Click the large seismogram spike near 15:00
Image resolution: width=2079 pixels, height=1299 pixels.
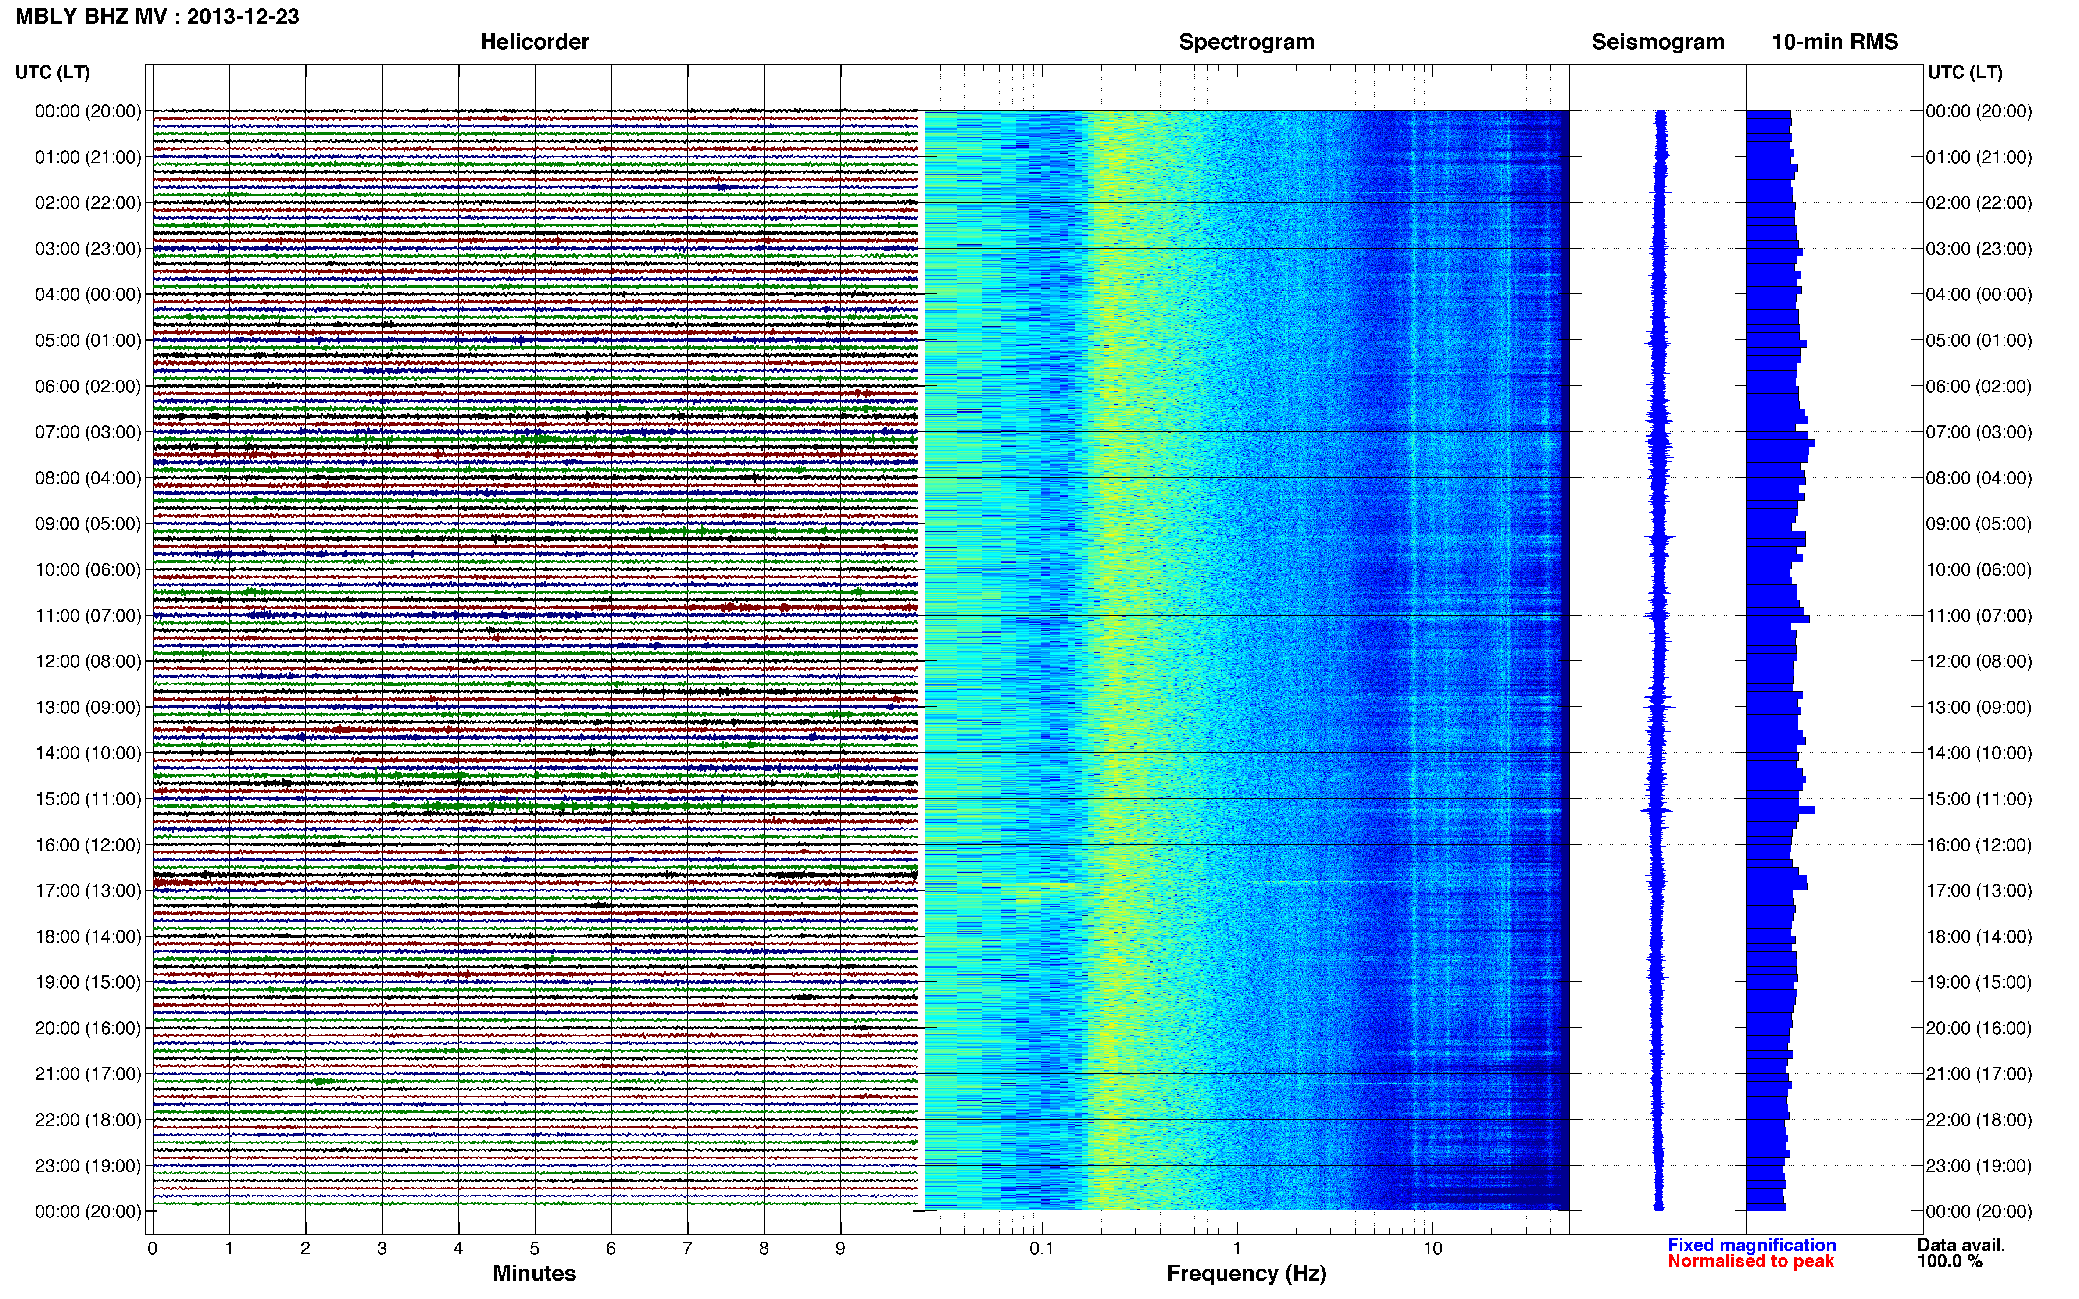[1659, 809]
